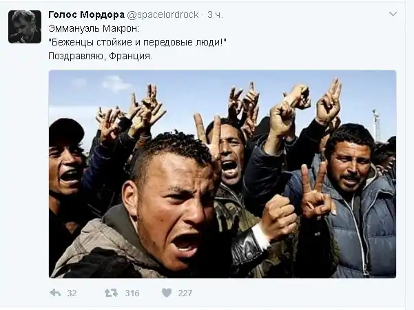Select the quote about Беженцы стойкие
The width and height of the screenshot is (414, 310).
click(x=138, y=42)
